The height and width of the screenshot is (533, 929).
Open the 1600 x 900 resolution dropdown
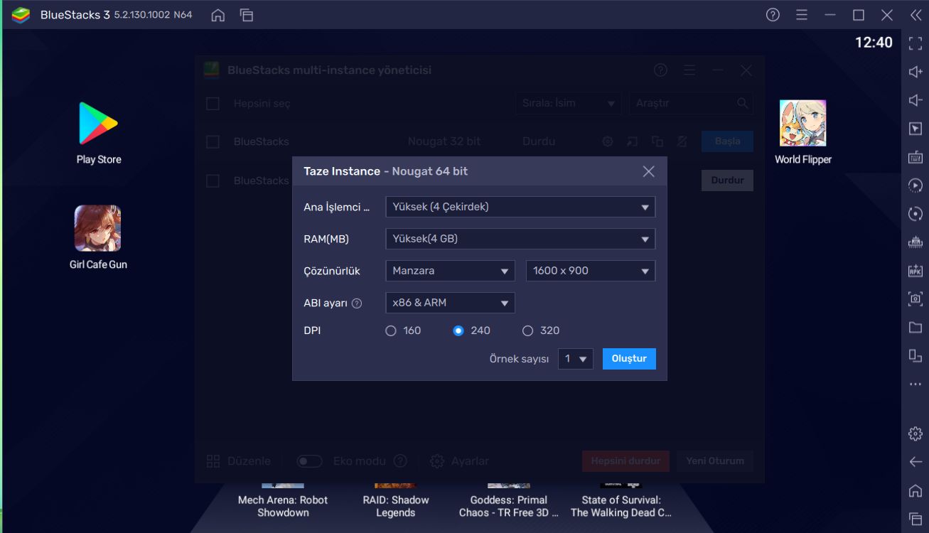click(591, 271)
